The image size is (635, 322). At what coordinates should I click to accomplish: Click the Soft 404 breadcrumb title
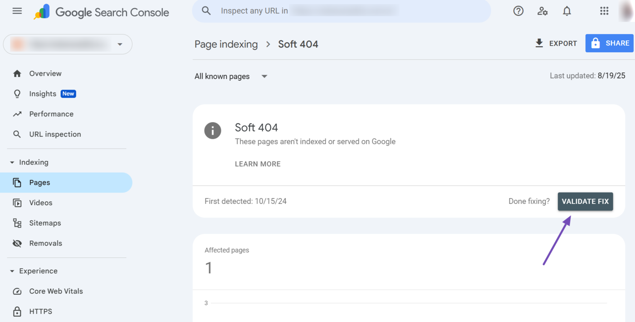(x=298, y=44)
